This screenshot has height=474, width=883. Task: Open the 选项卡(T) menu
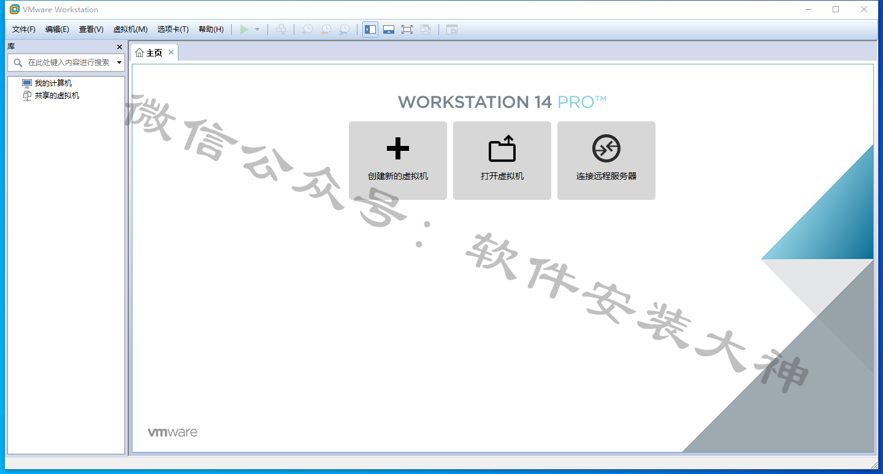(173, 29)
